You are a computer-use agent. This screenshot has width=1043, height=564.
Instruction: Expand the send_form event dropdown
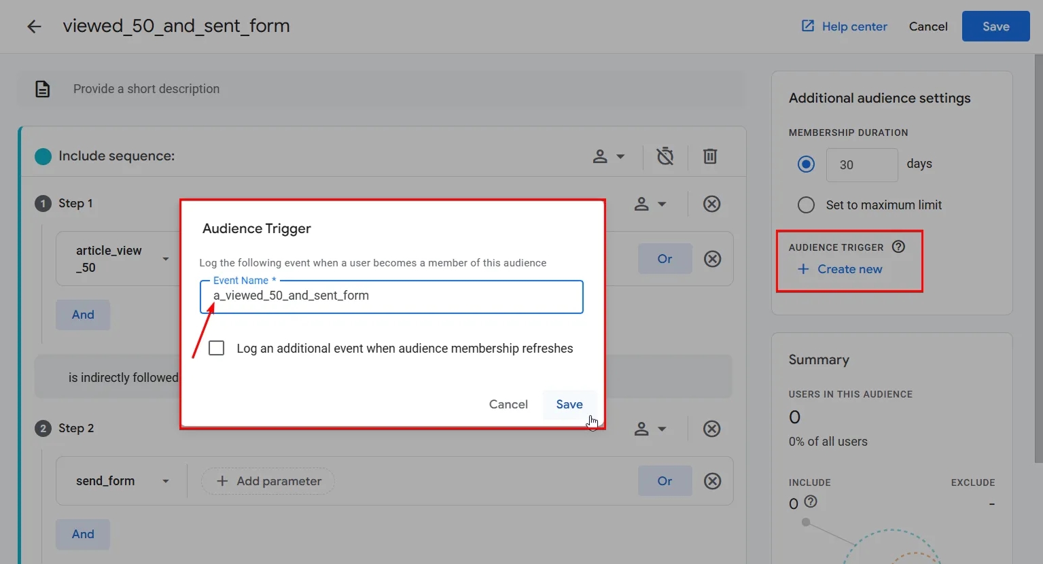[x=166, y=481]
